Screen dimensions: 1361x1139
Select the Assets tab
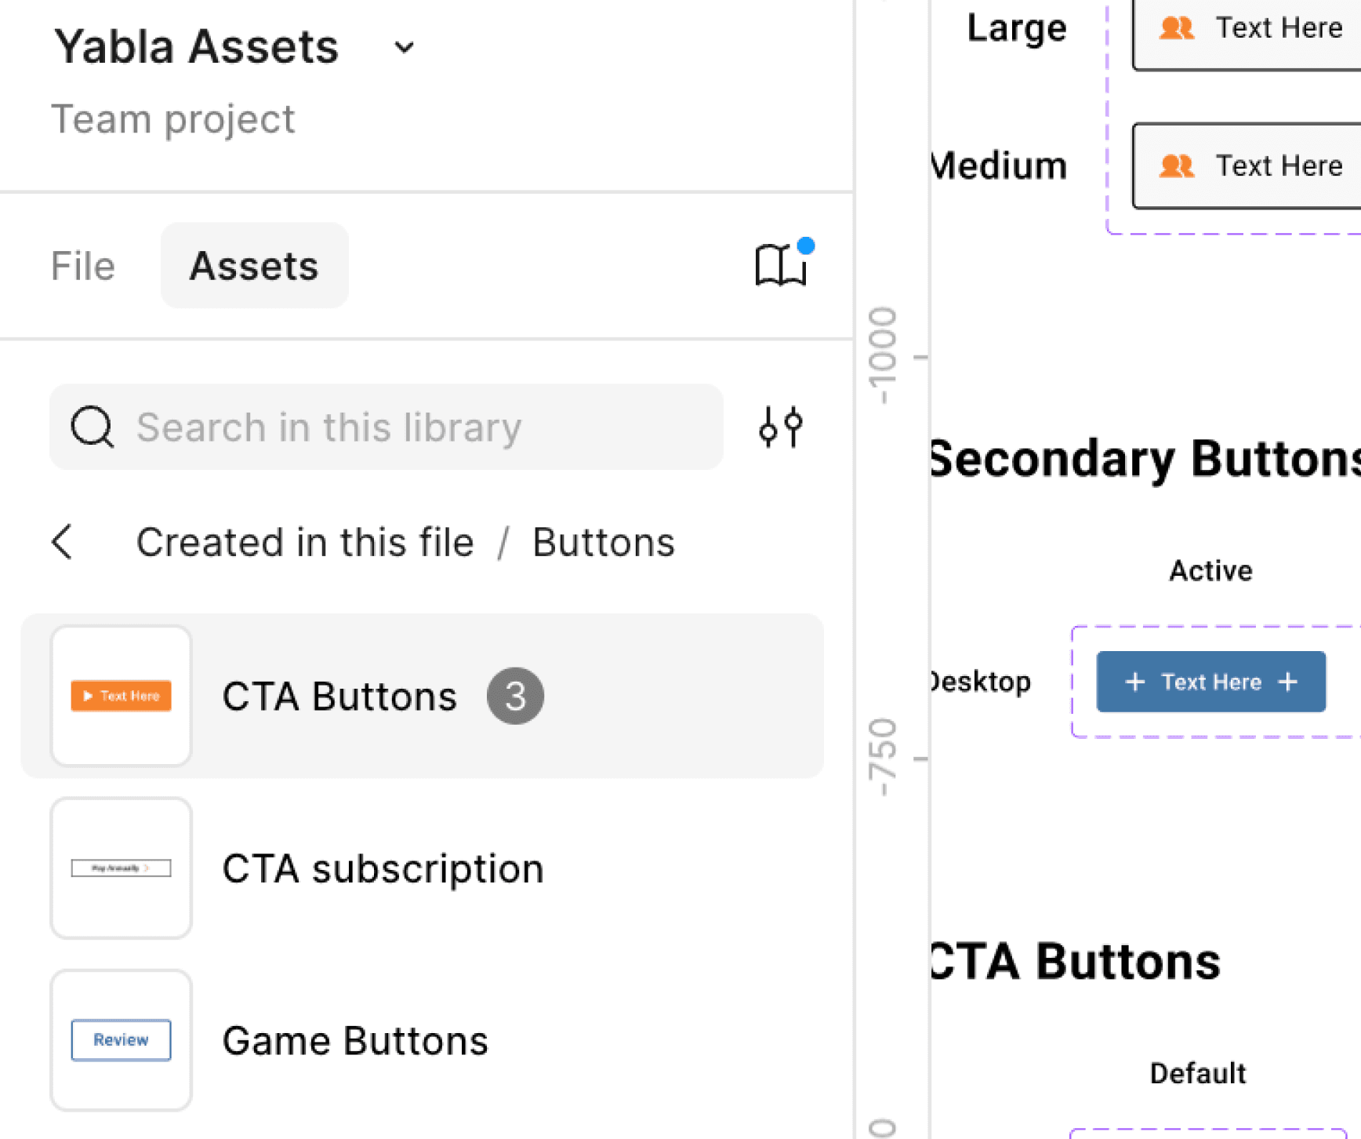coord(254,265)
